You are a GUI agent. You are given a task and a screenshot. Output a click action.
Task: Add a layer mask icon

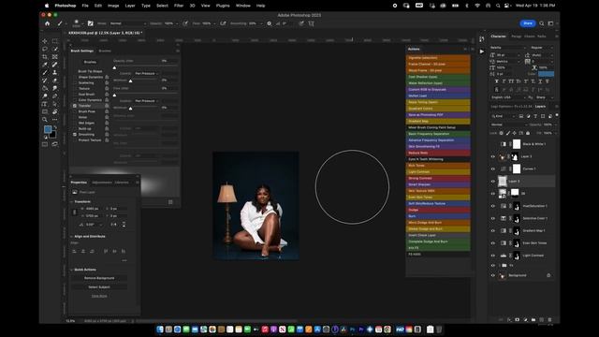pos(518,320)
